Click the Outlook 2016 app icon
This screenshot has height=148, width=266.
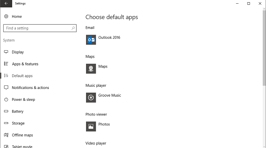click(x=91, y=40)
